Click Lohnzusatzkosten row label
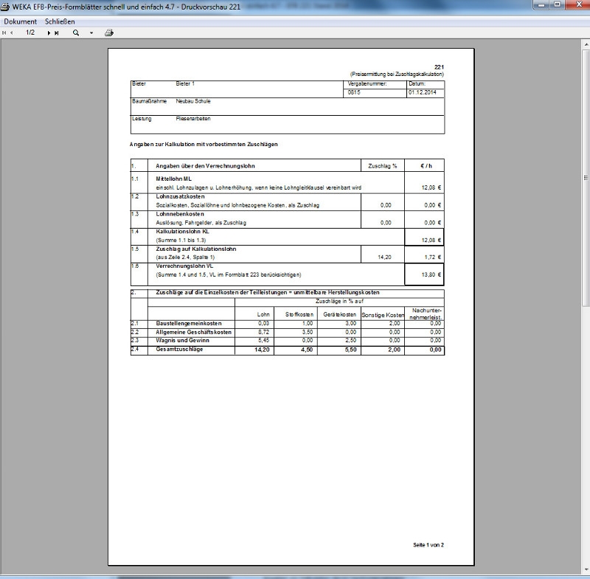This screenshot has width=590, height=579. point(180,196)
